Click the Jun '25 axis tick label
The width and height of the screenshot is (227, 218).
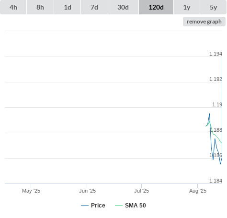[87, 191]
